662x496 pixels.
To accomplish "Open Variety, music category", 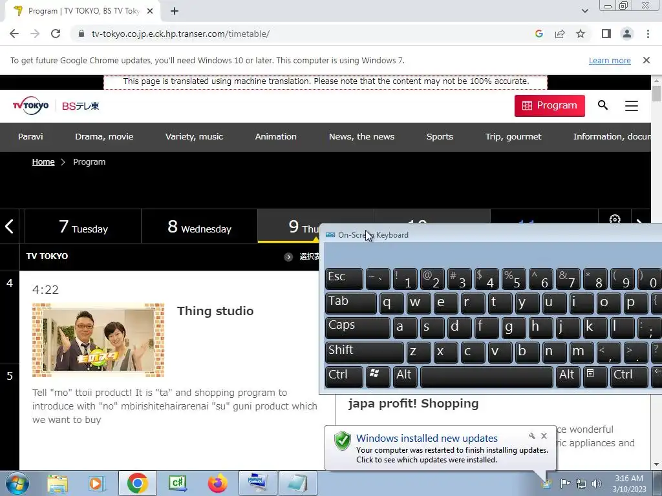I will [x=194, y=137].
